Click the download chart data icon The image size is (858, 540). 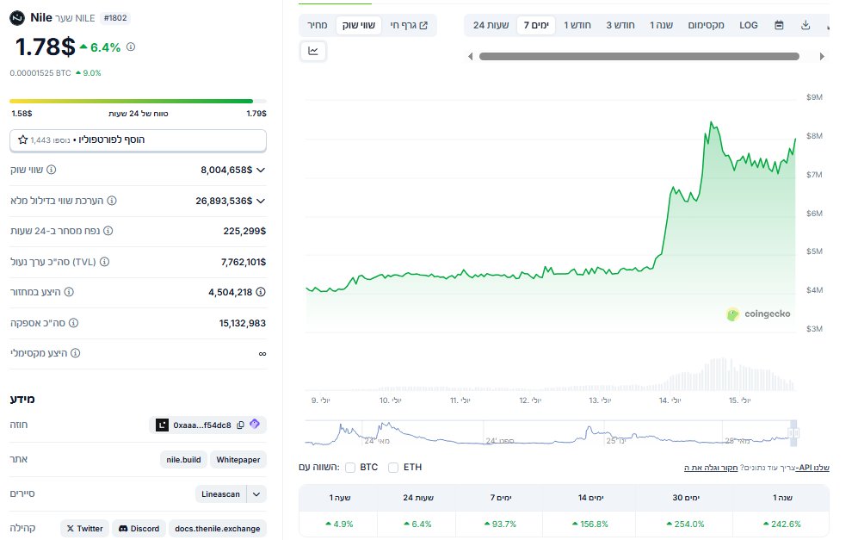(806, 25)
